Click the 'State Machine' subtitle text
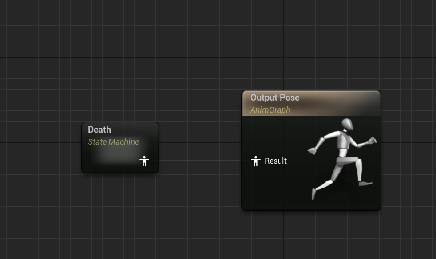The height and width of the screenshot is (259, 436). (114, 142)
